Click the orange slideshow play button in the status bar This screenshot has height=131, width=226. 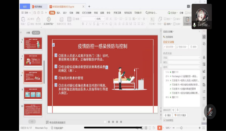coord(160,128)
